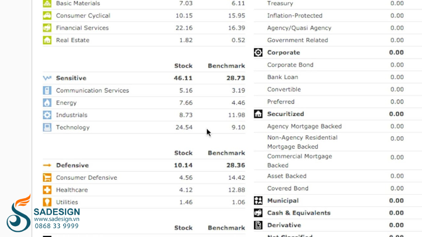The width and height of the screenshot is (422, 237).
Task: Open the www.sadesign.vn watermark link
Action: tap(56, 219)
